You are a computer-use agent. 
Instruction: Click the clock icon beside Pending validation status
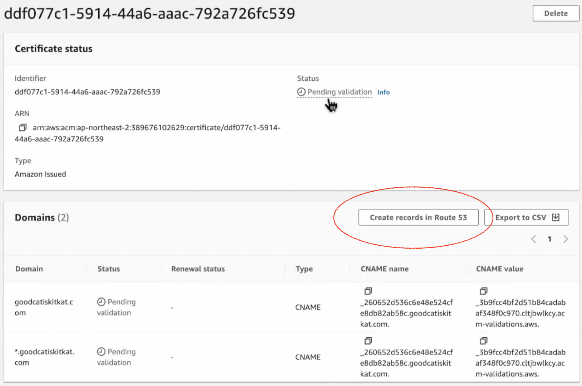pos(301,92)
